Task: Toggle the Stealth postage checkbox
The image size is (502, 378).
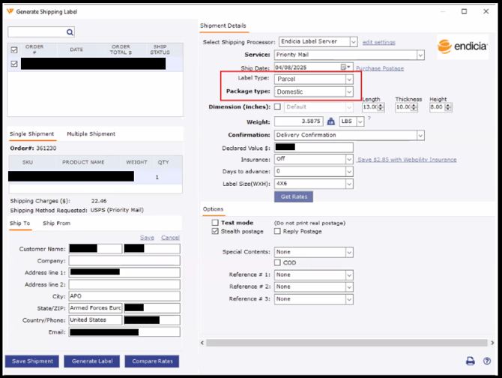Action: tap(215, 232)
